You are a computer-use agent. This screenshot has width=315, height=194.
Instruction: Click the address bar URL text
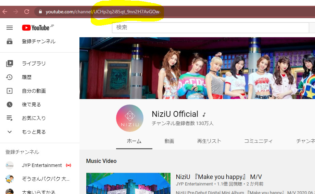pyautogui.click(x=102, y=12)
